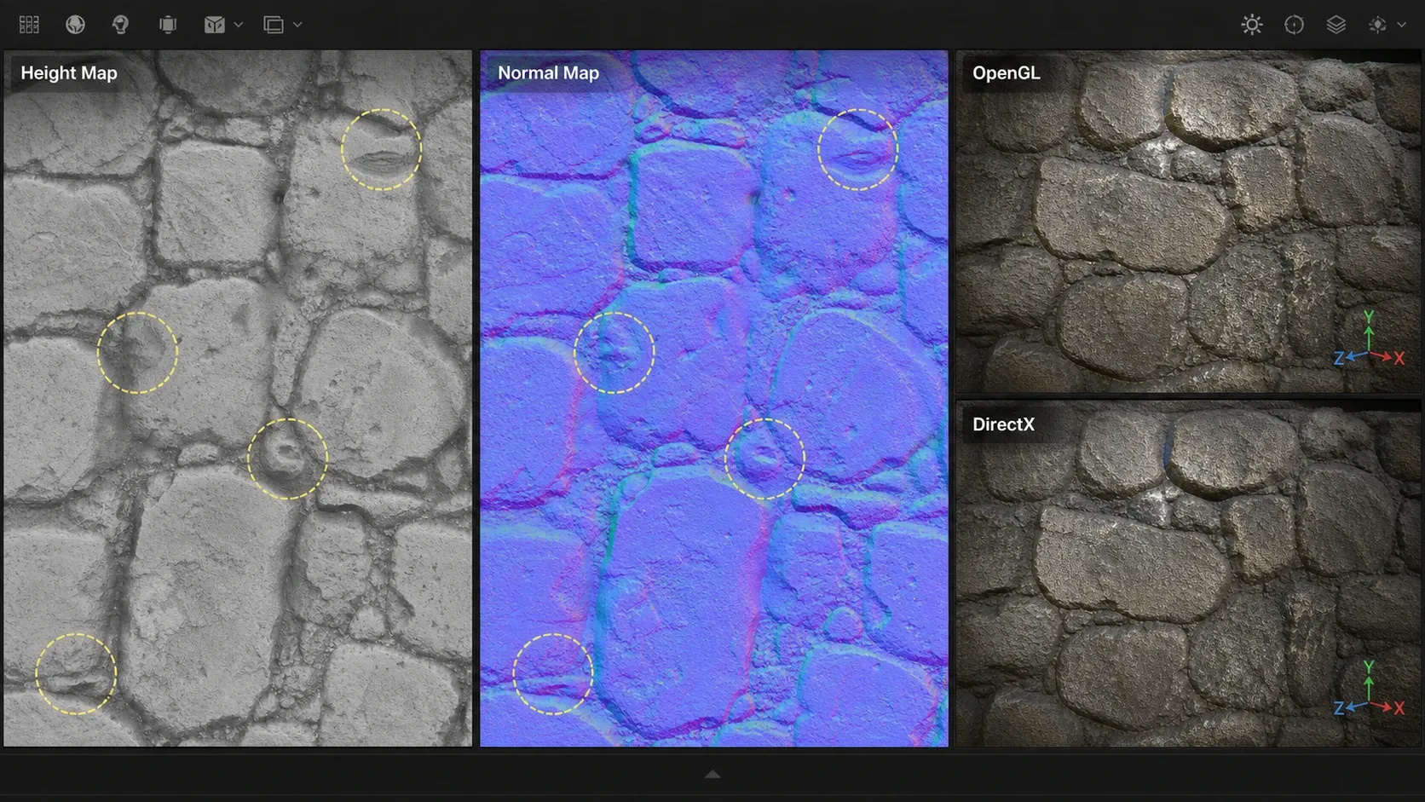Image resolution: width=1425 pixels, height=802 pixels.
Task: Click the globe environment icon
Action: 75,25
